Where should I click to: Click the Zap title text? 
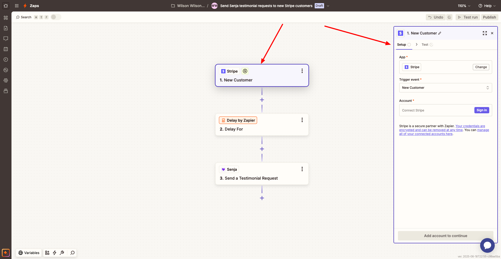pos(266,6)
